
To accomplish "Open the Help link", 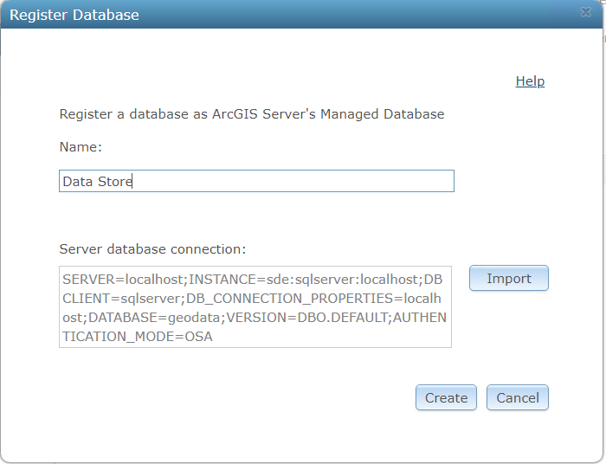I will 530,81.
